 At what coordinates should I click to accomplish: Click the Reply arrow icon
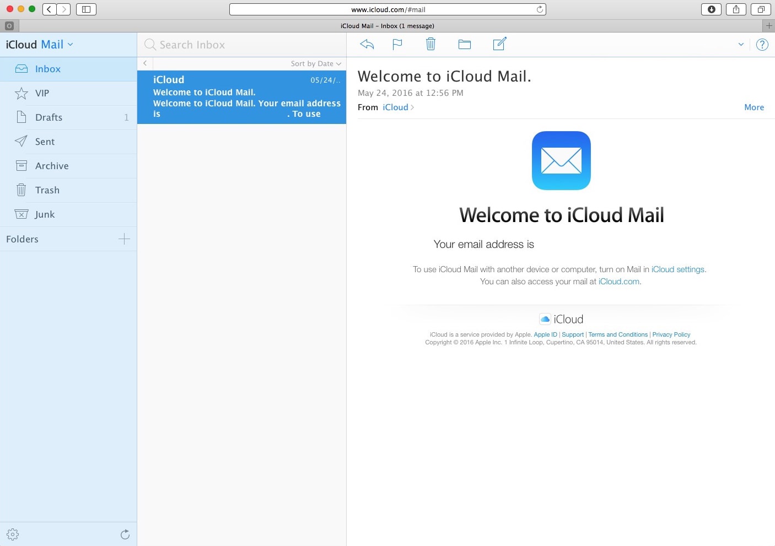click(x=367, y=45)
